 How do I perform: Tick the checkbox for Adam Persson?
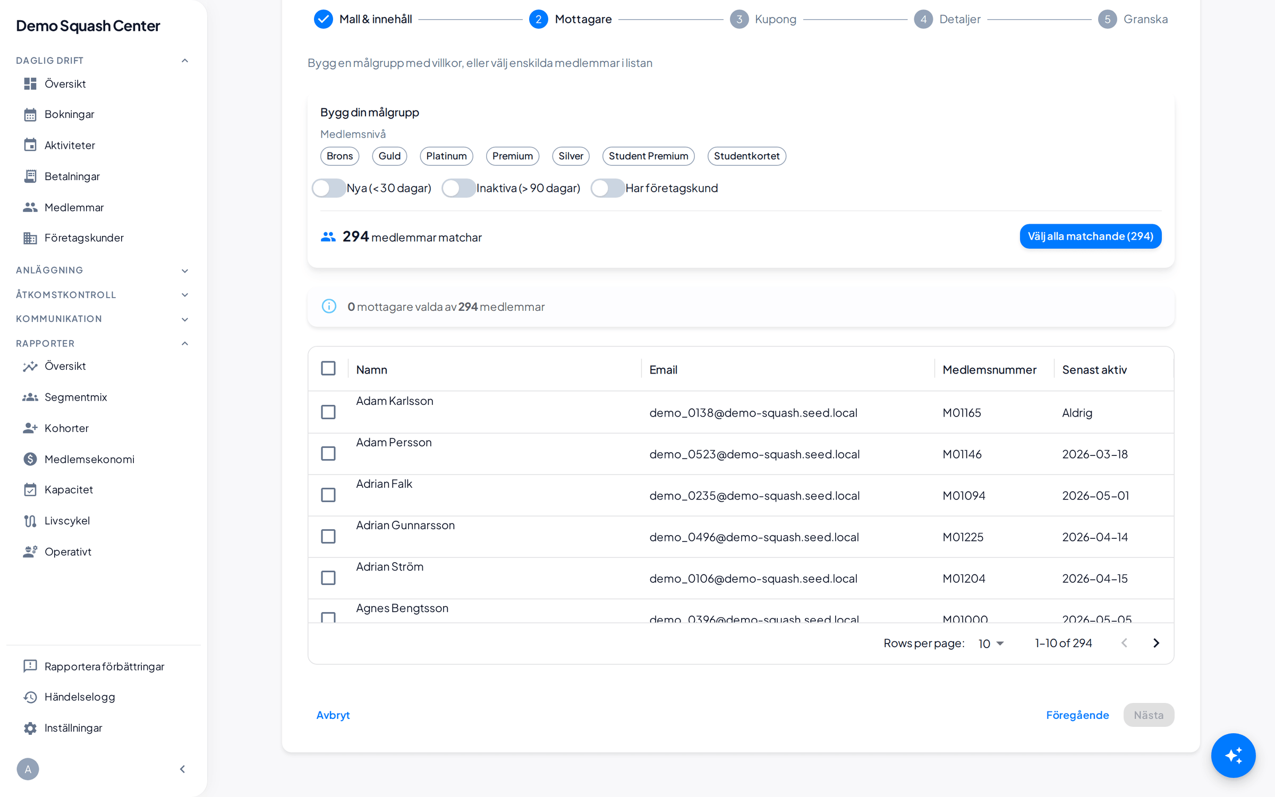point(328,453)
